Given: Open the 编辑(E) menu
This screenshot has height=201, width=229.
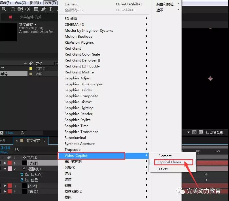Looking at the screenshot, I should click(5, 3).
